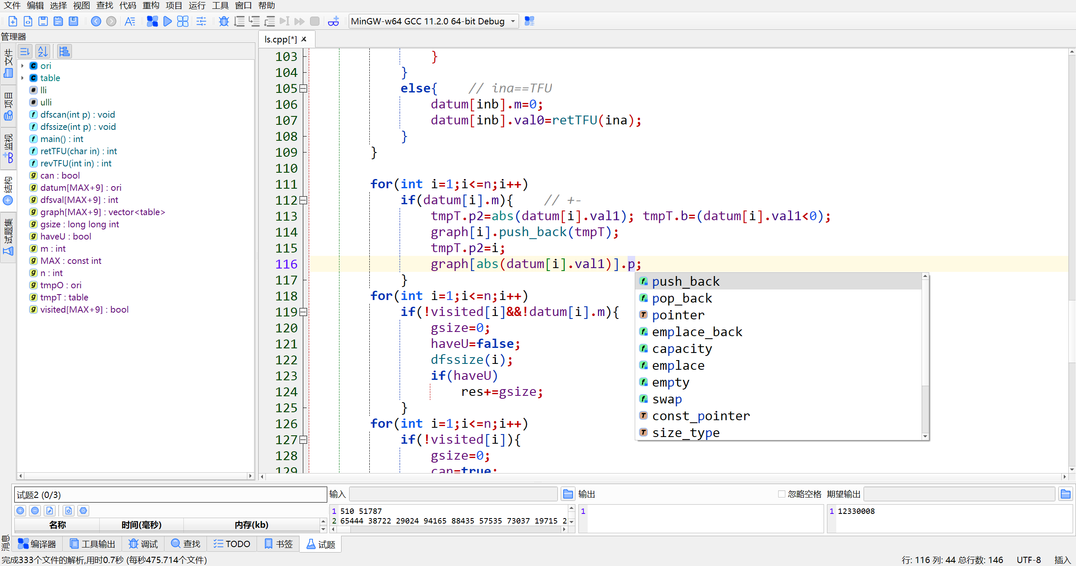Click the save file toolbar icon
The width and height of the screenshot is (1076, 566).
[x=43, y=21]
